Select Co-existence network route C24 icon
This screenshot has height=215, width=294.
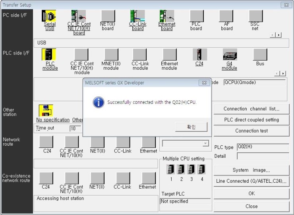click(46, 178)
